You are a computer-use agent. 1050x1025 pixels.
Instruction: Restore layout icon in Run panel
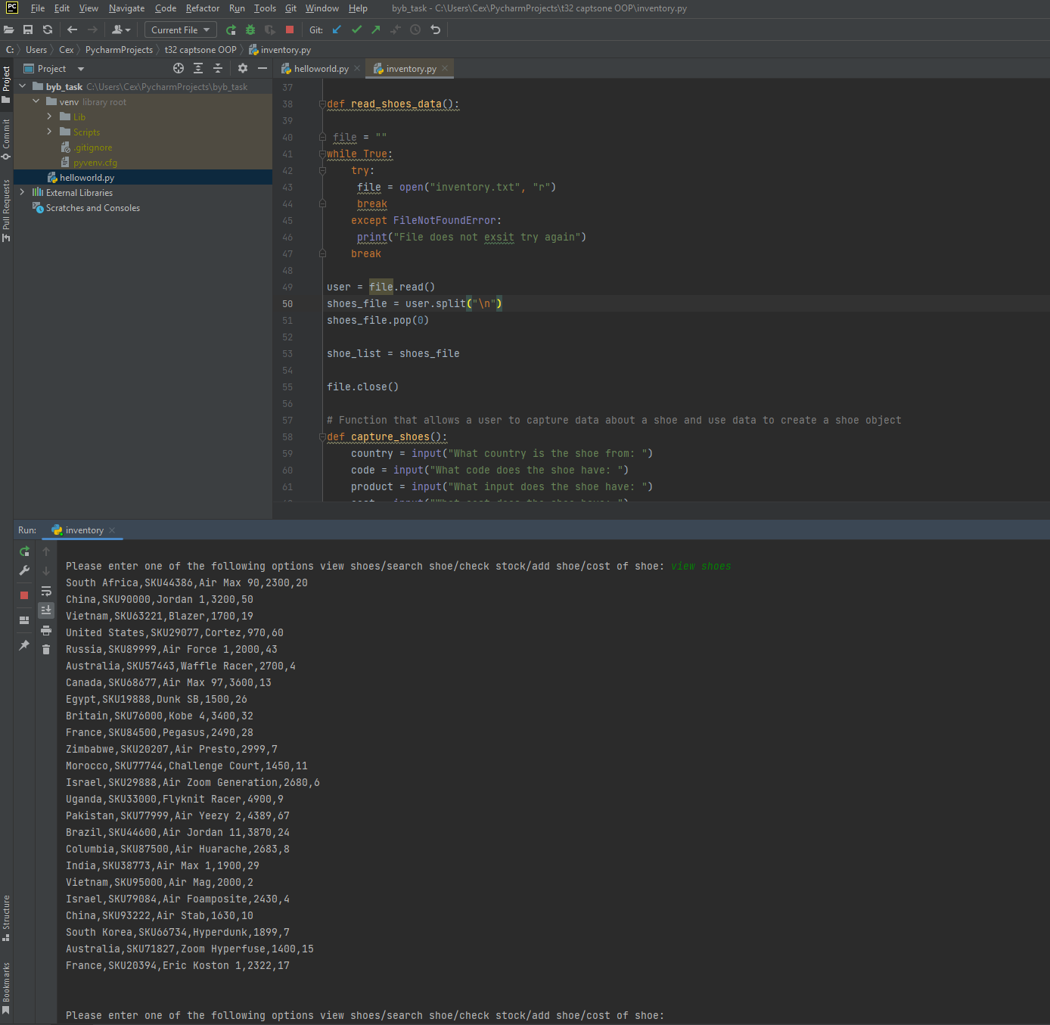(24, 620)
